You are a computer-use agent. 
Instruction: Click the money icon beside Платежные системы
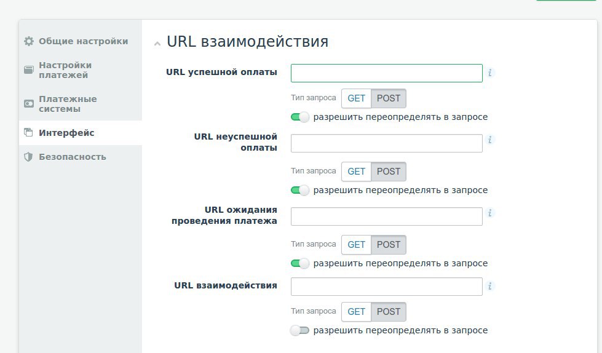(29, 104)
